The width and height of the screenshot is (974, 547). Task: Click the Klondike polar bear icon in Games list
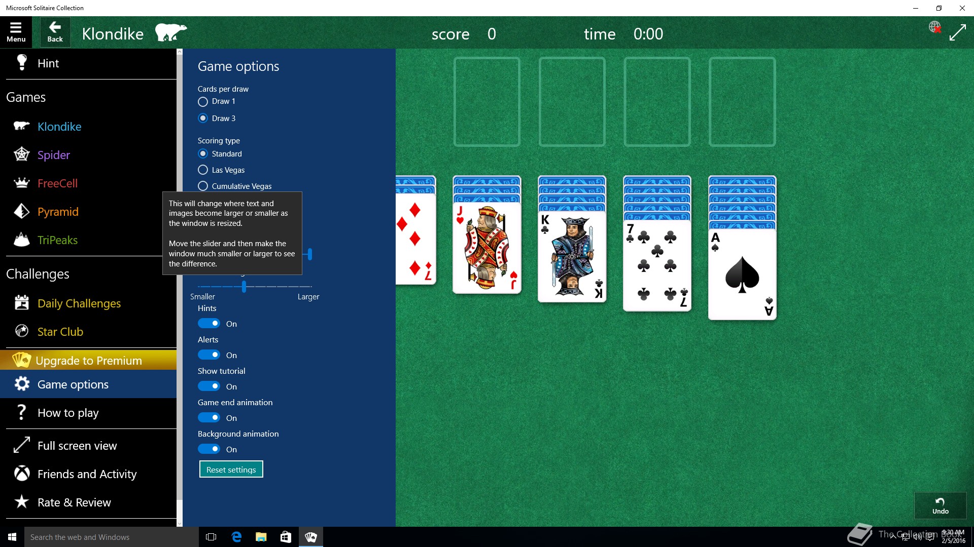pyautogui.click(x=21, y=126)
